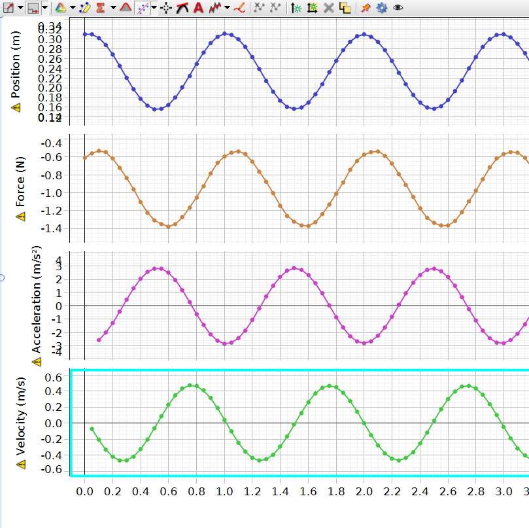
Task: Select the highlight data points pencil tool
Action: (84, 8)
